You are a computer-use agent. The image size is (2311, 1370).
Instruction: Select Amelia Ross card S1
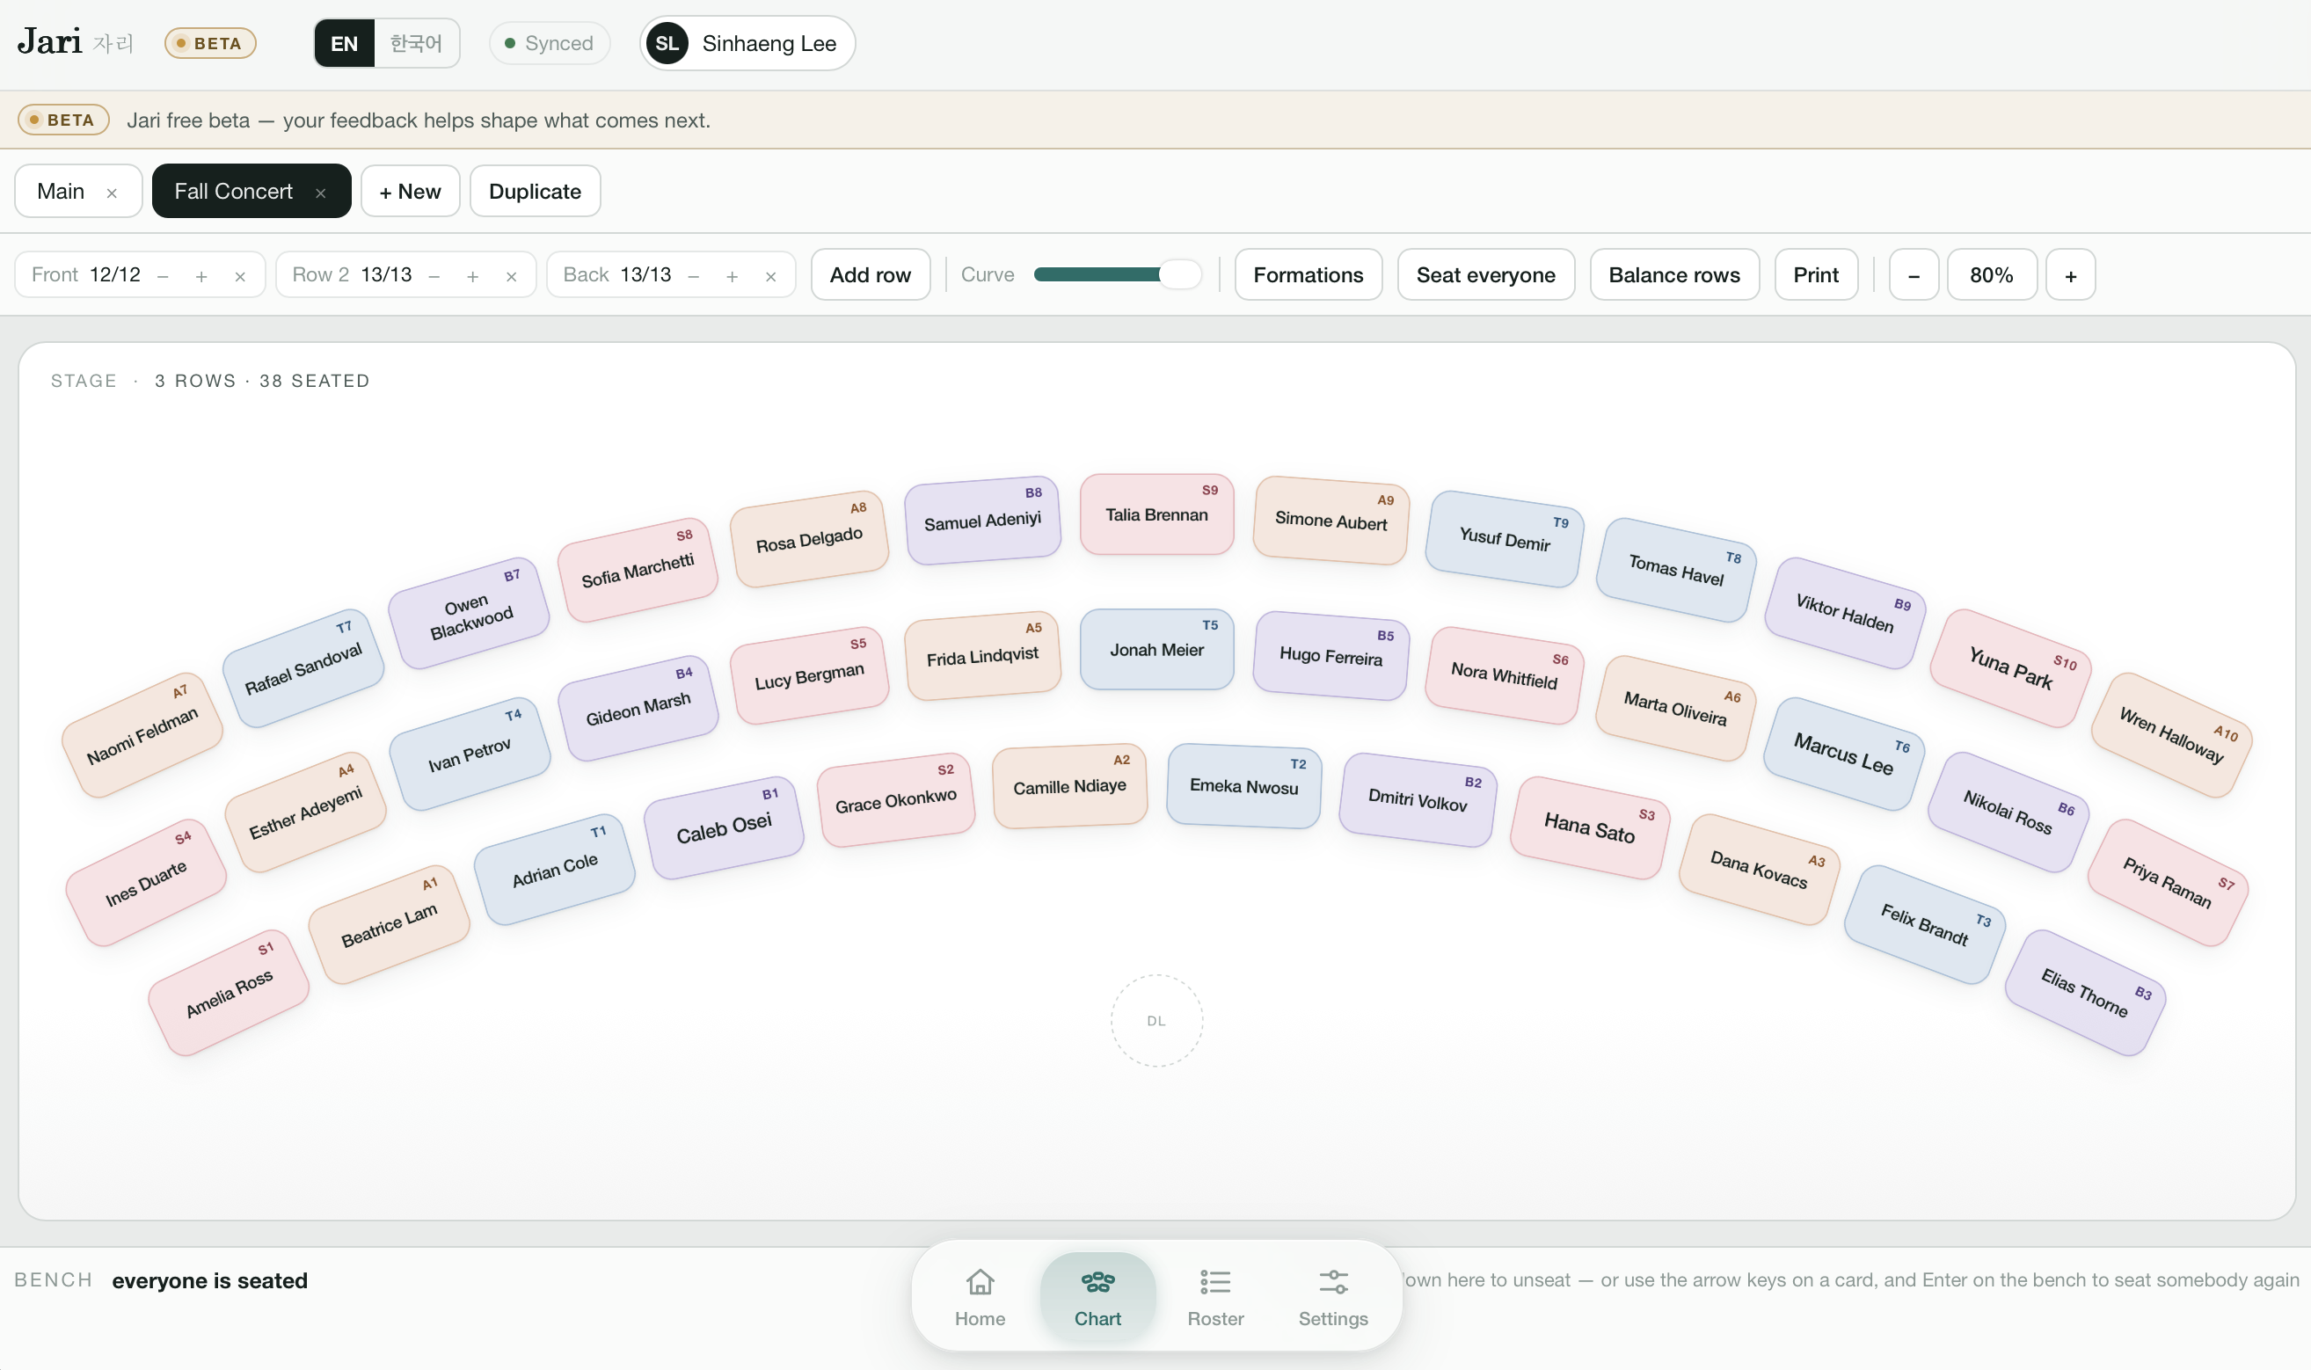click(229, 993)
